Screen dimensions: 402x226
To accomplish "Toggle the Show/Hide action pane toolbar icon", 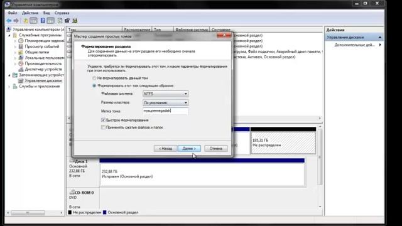I will [x=50, y=21].
